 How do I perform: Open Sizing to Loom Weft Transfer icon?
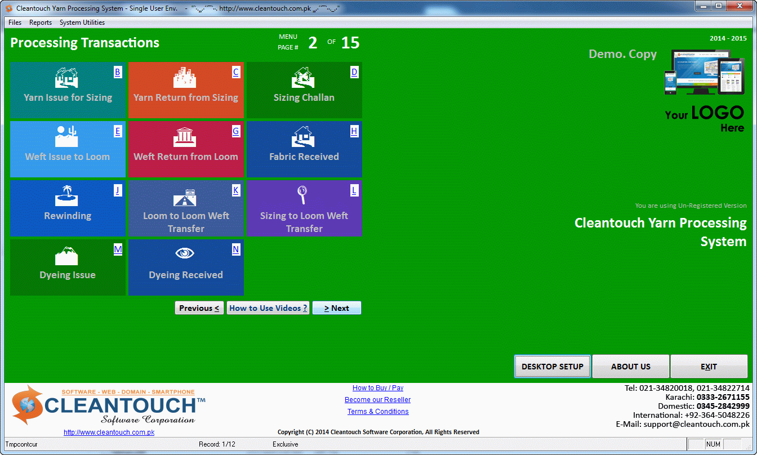point(302,196)
